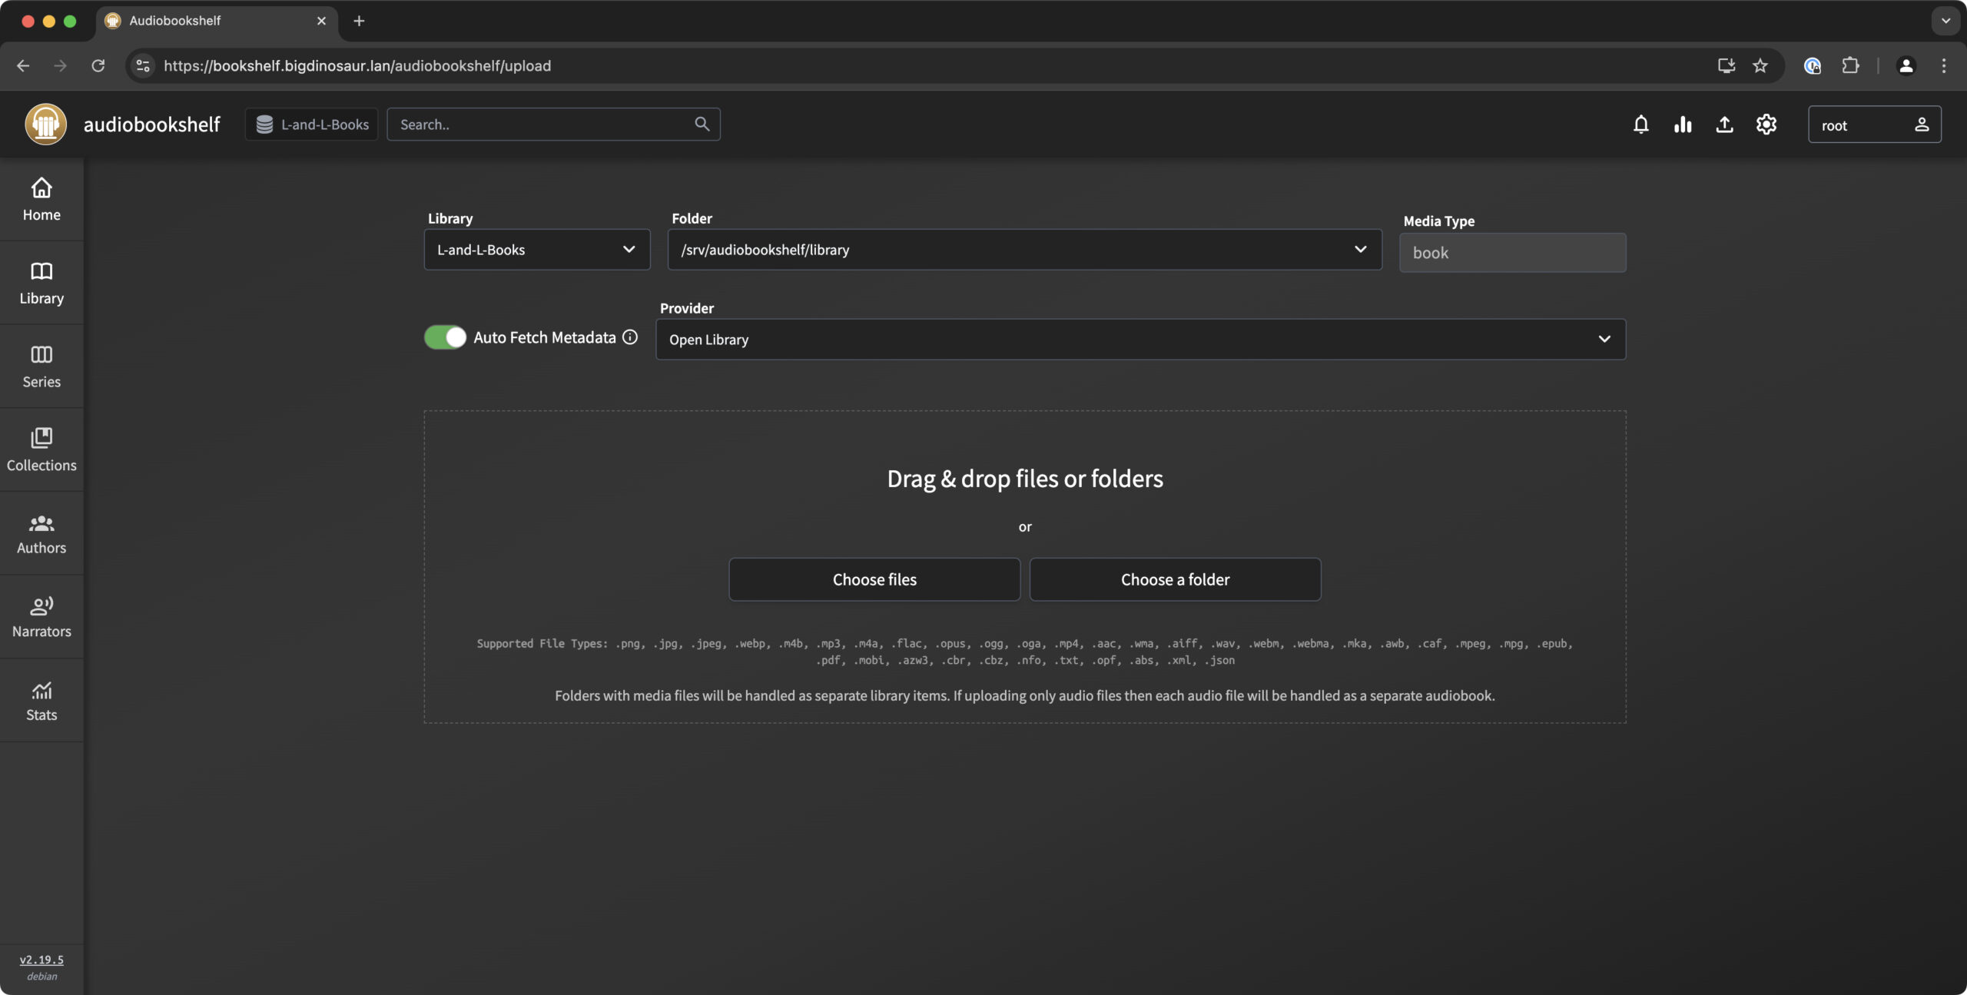Click the notifications bell icon
This screenshot has height=995, width=1967.
point(1640,124)
